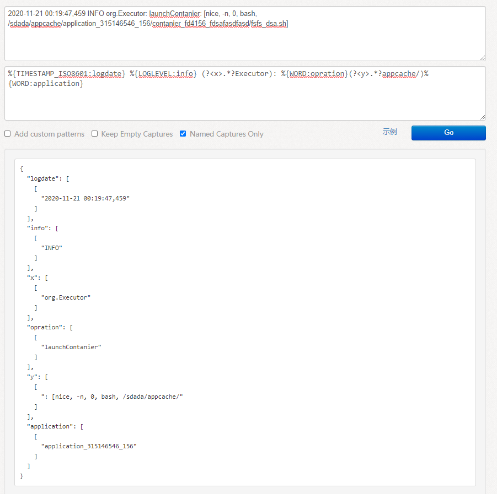The width and height of the screenshot is (497, 494).
Task: Open the 示例 example link
Action: 389,131
